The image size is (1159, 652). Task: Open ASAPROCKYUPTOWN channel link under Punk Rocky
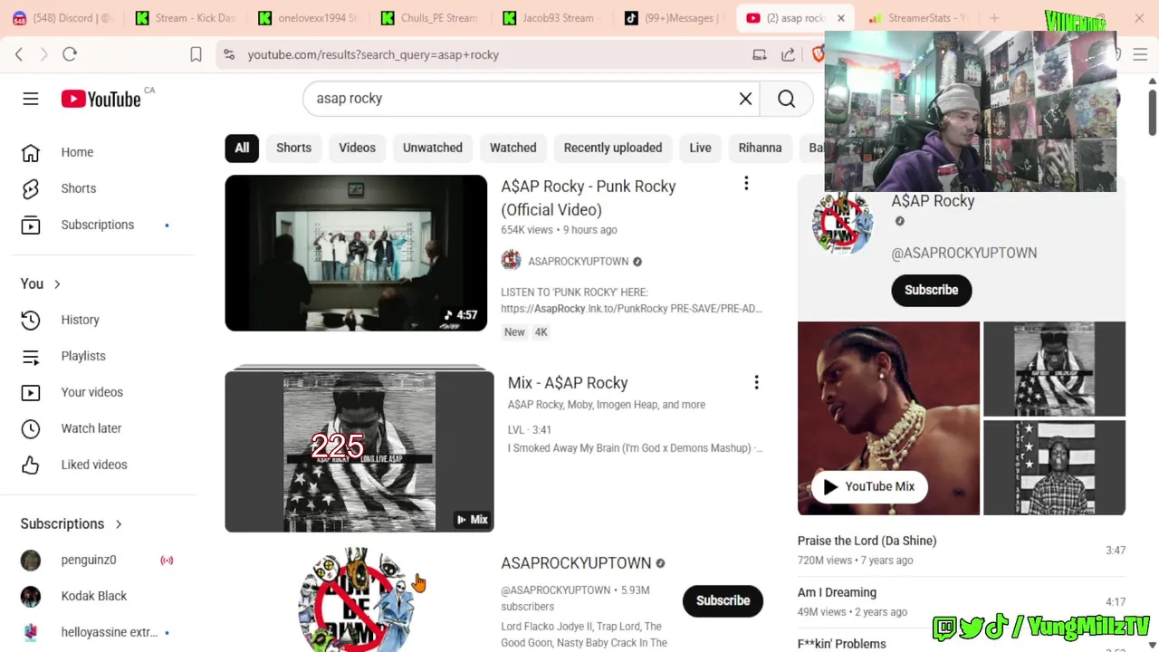tap(578, 262)
